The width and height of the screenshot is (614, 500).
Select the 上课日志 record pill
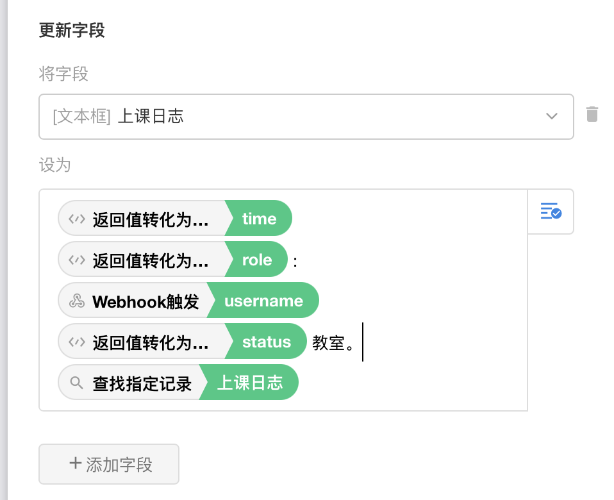coord(249,382)
